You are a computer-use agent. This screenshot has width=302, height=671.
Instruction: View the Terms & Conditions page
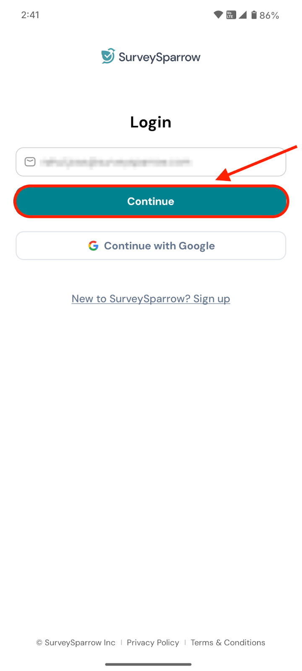click(228, 642)
